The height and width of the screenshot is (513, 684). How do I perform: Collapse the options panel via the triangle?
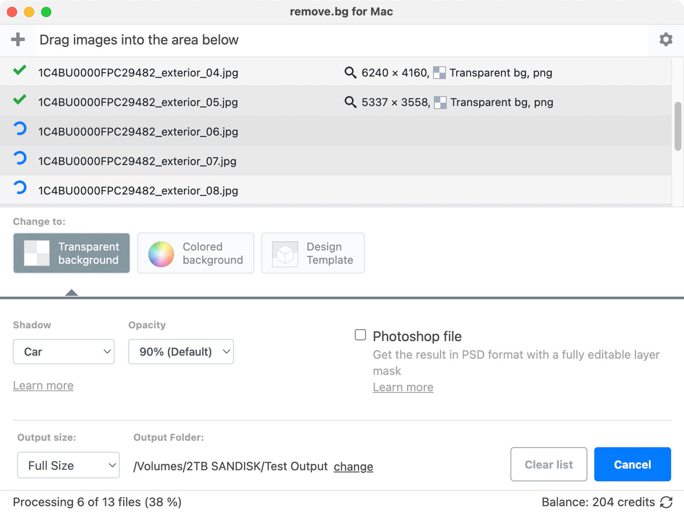pos(71,292)
